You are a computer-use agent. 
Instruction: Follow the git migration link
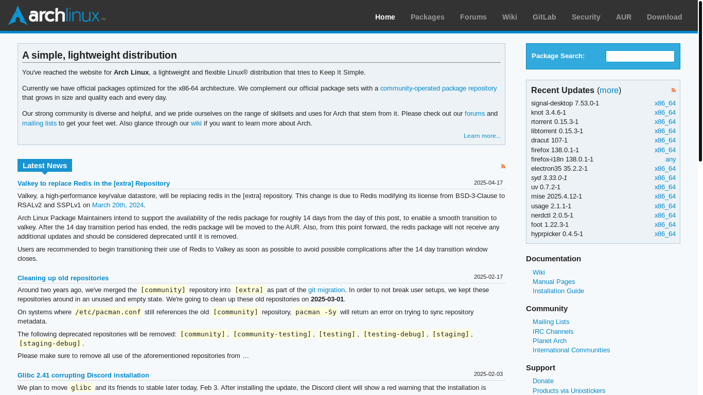pos(326,290)
